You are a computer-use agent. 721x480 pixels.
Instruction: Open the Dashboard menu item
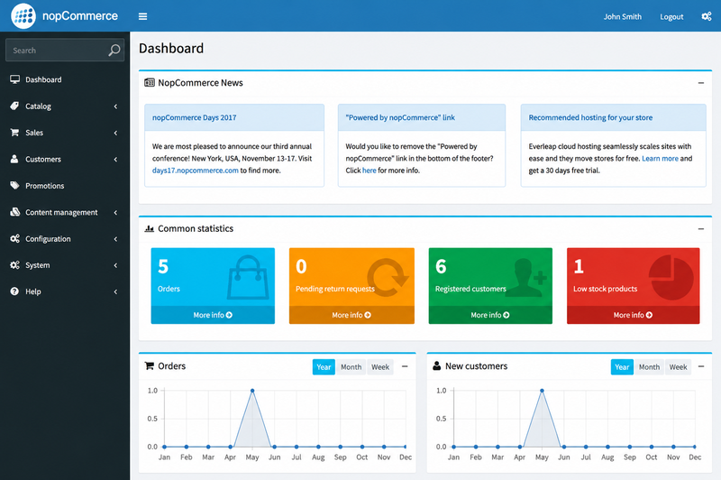[65, 79]
